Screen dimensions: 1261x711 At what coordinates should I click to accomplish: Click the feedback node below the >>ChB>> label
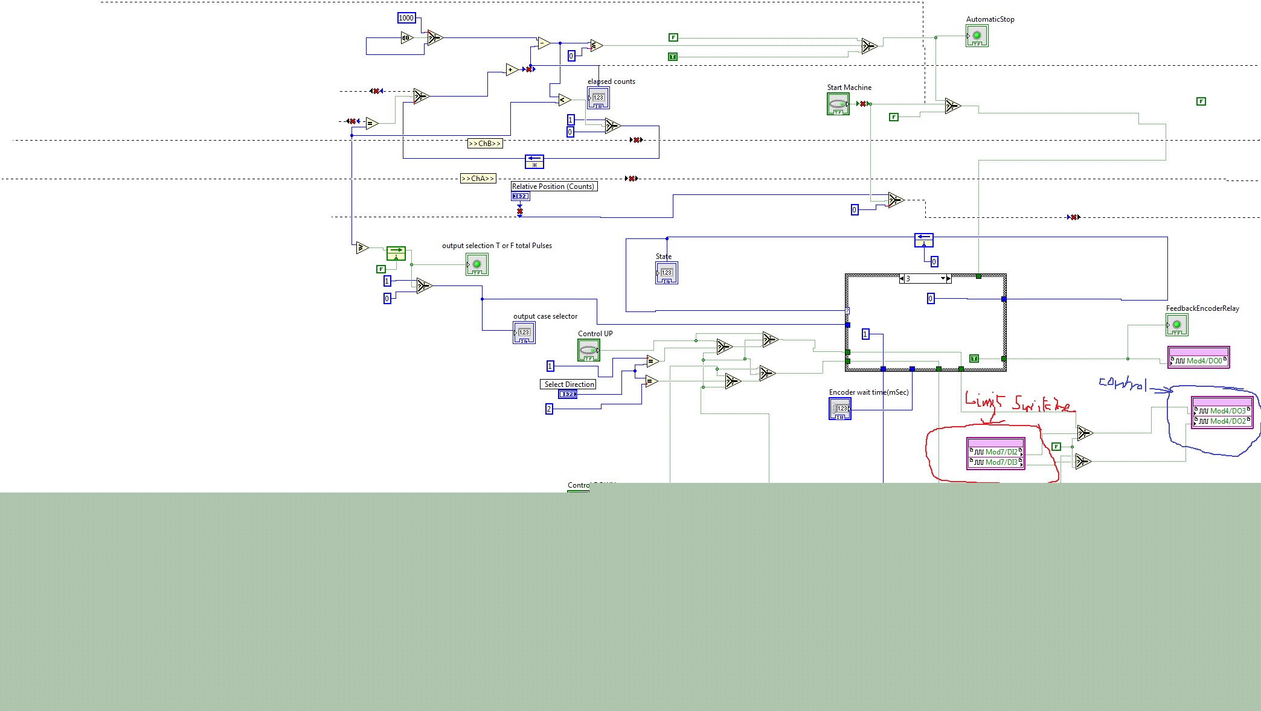(x=534, y=161)
